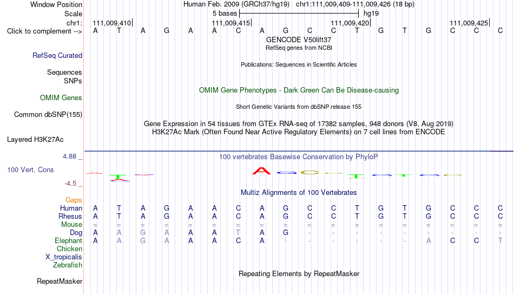Click 'Publications: Sequences in Scientific Articles' title

299,64
